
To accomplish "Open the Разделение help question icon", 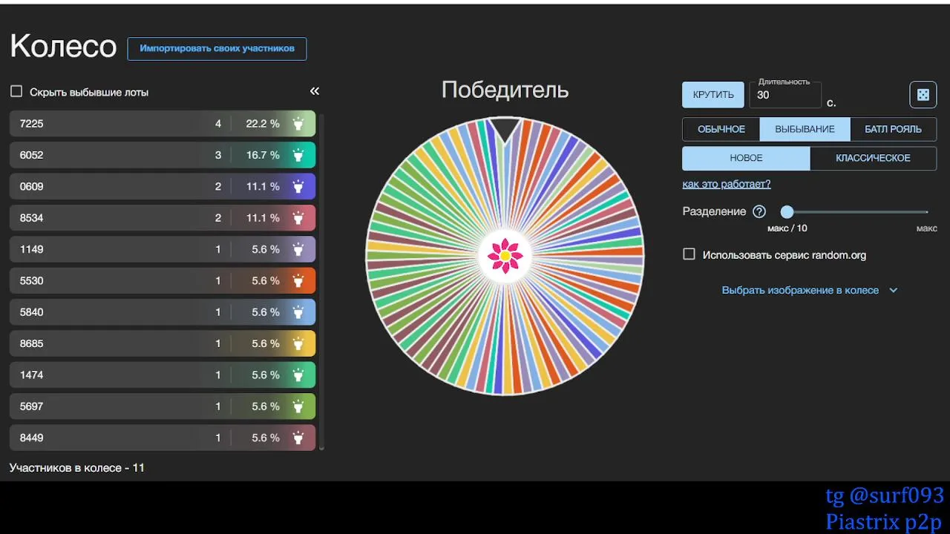I will 759,211.
